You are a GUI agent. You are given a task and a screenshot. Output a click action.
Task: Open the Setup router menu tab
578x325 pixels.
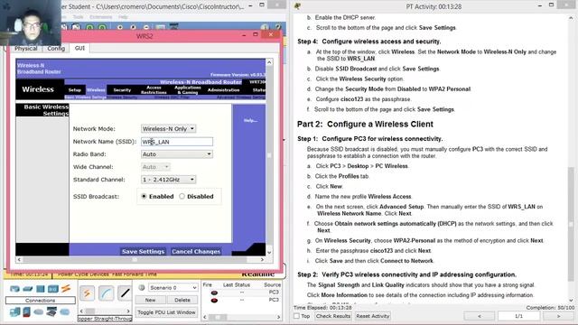pos(74,90)
